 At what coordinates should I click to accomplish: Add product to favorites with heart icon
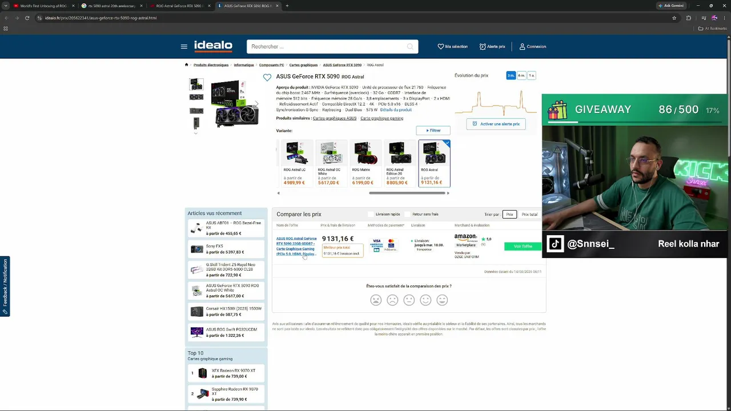pos(267,77)
